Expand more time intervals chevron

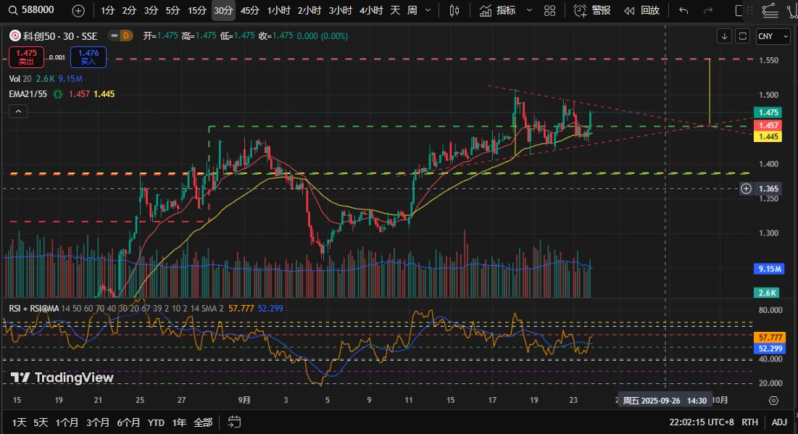(428, 10)
